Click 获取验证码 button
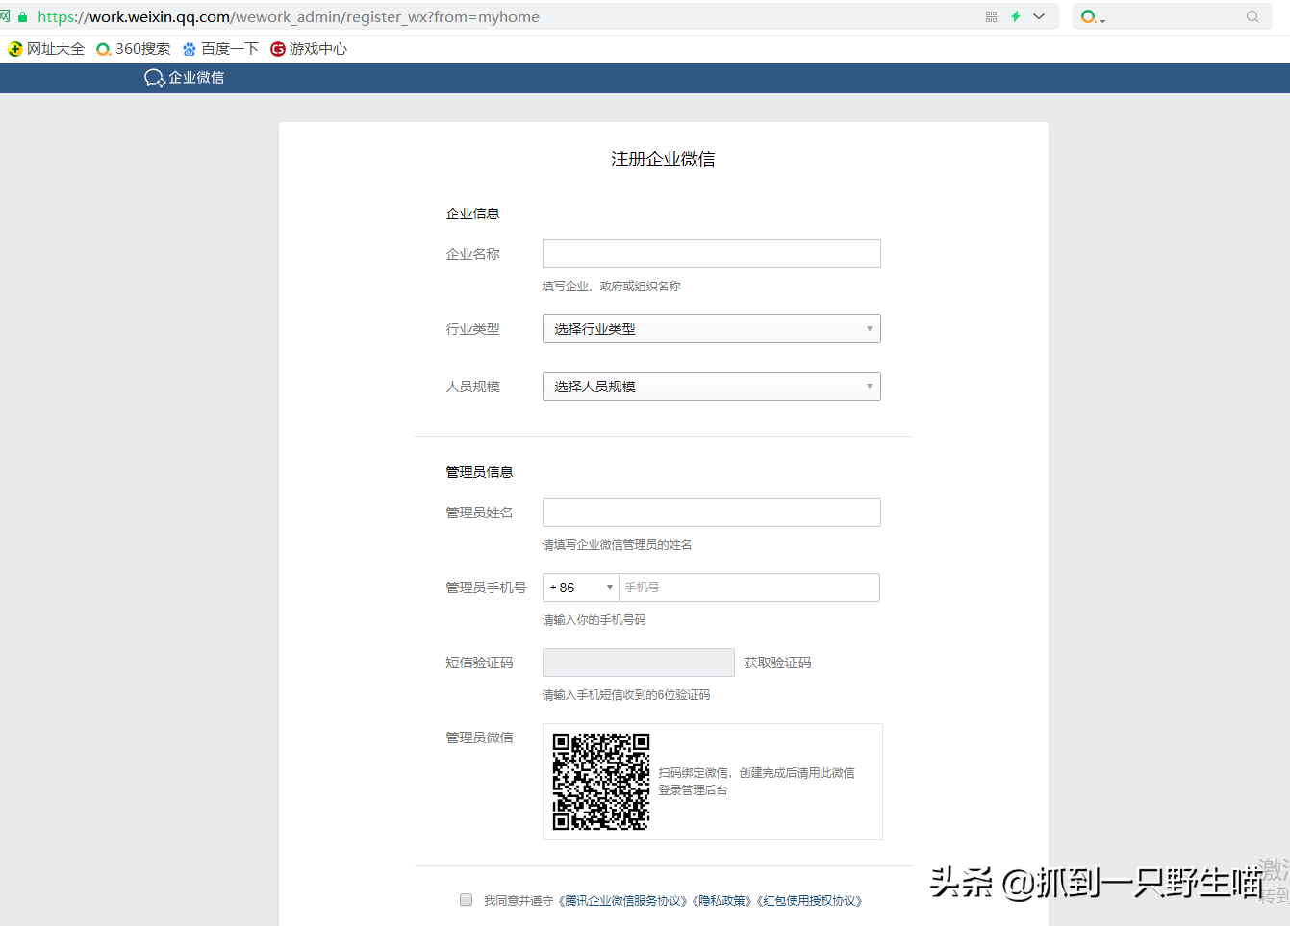The width and height of the screenshot is (1290, 926). point(777,663)
